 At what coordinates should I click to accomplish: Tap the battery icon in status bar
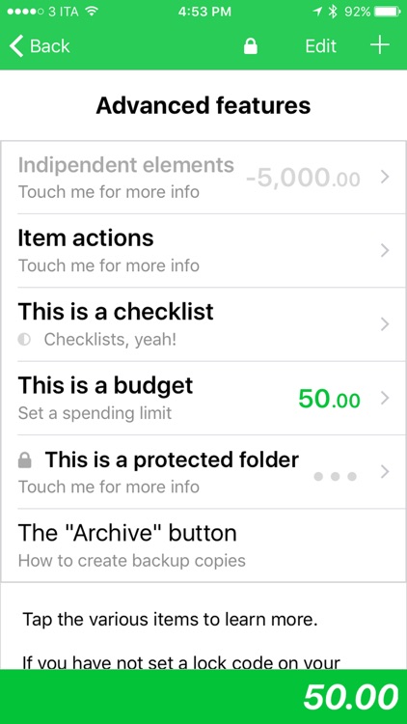point(388,12)
